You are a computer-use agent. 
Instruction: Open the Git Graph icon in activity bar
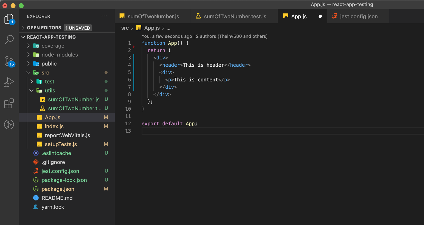click(x=9, y=125)
